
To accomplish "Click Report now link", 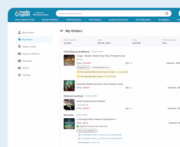I will [x=95, y=143].
